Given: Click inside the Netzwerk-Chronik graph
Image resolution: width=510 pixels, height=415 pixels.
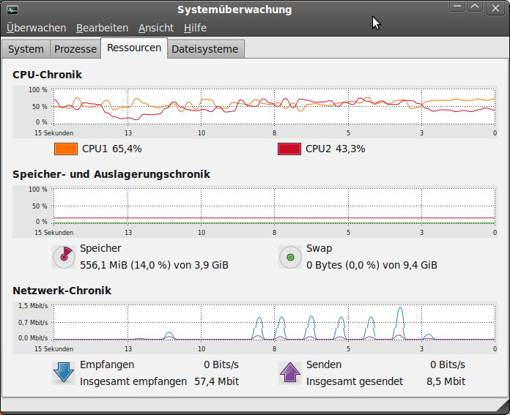Looking at the screenshot, I should click(275, 321).
